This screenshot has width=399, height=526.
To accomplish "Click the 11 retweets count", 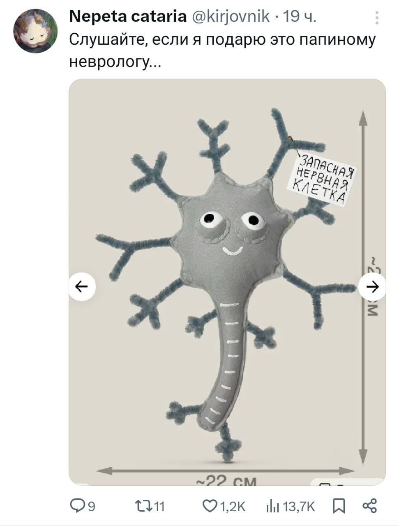I will coord(160,506).
